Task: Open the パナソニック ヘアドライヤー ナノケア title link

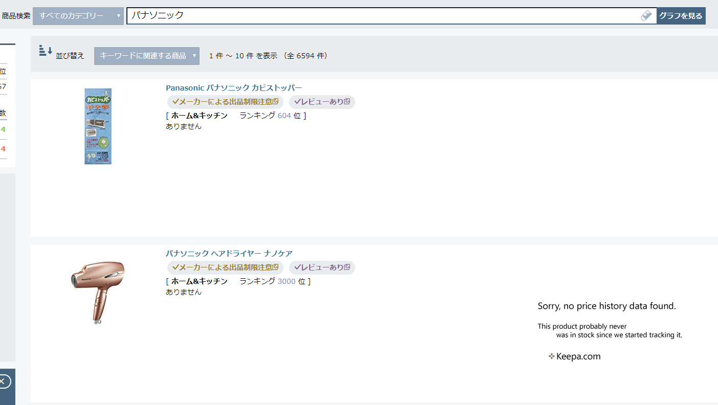Action: coord(229,254)
